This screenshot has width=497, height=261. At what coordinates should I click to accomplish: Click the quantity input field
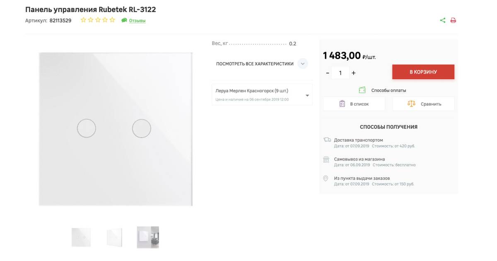point(340,73)
